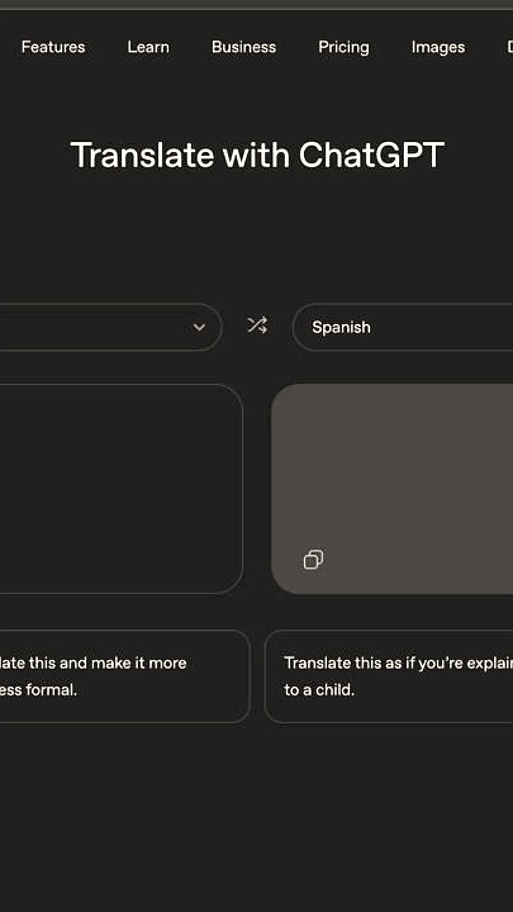
Task: Click the Translate with ChatGPT heading
Action: [256, 153]
